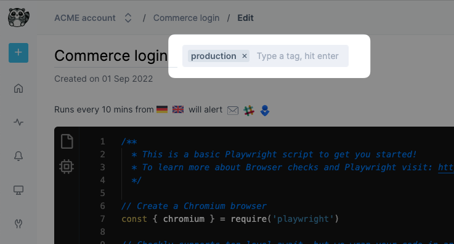Click the German flag location
Screen dimensions: 454x244
click(x=162, y=109)
